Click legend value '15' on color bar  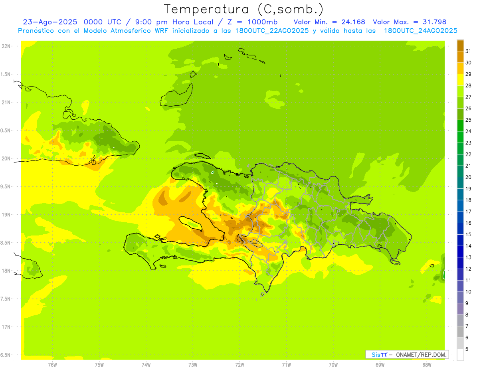pos(469,234)
